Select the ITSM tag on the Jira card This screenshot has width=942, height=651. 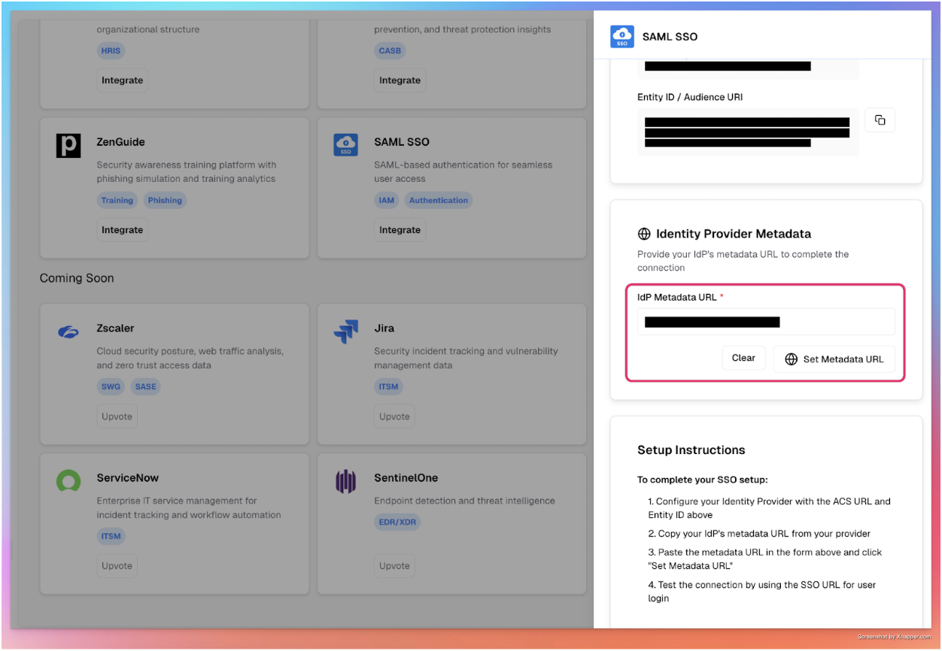[388, 387]
